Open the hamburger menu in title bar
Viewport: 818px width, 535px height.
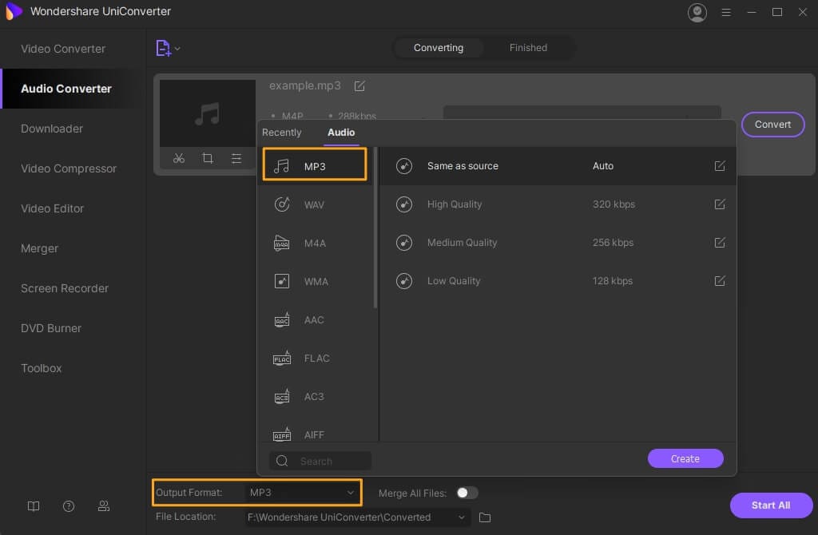(x=725, y=12)
